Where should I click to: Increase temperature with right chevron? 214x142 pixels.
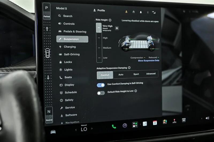(x=92, y=128)
